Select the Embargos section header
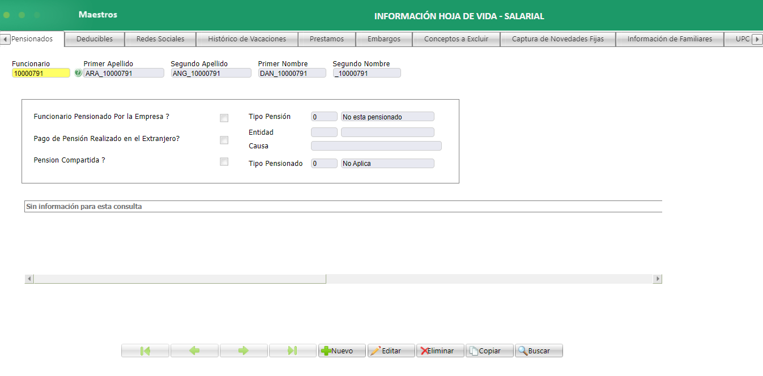 [x=383, y=39]
